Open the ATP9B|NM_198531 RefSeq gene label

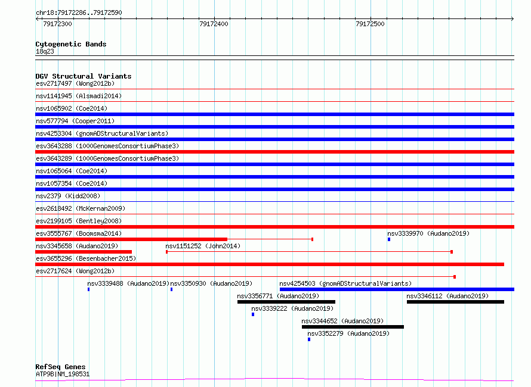click(63, 374)
